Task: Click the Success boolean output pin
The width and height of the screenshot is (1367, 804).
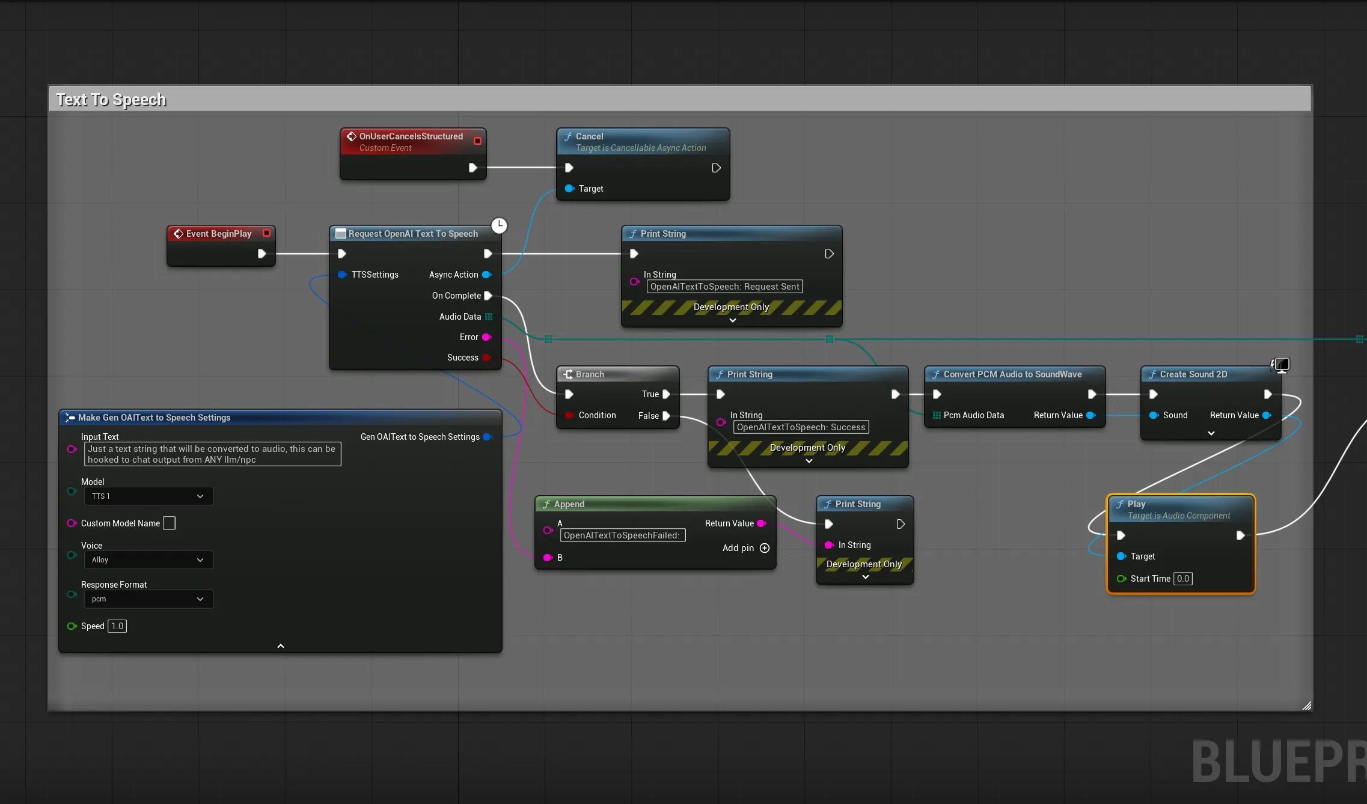Action: 487,358
